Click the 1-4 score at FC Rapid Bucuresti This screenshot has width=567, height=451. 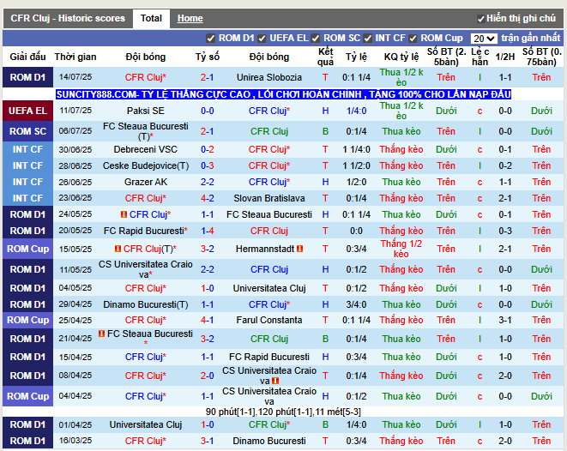coord(208,231)
